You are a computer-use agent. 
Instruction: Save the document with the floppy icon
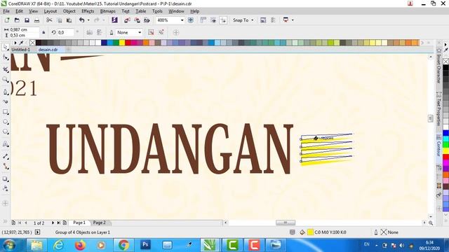coord(27,20)
